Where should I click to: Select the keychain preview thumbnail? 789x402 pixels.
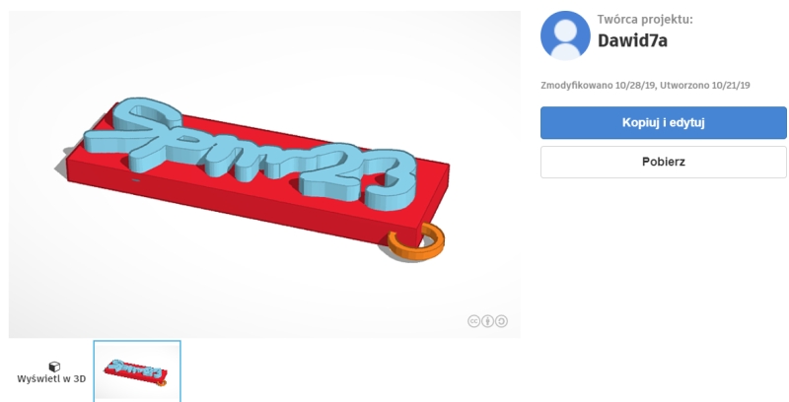point(137,370)
